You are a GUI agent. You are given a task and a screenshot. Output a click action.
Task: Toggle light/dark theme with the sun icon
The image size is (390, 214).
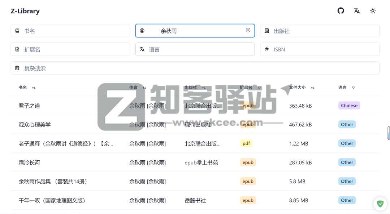pos(373,10)
